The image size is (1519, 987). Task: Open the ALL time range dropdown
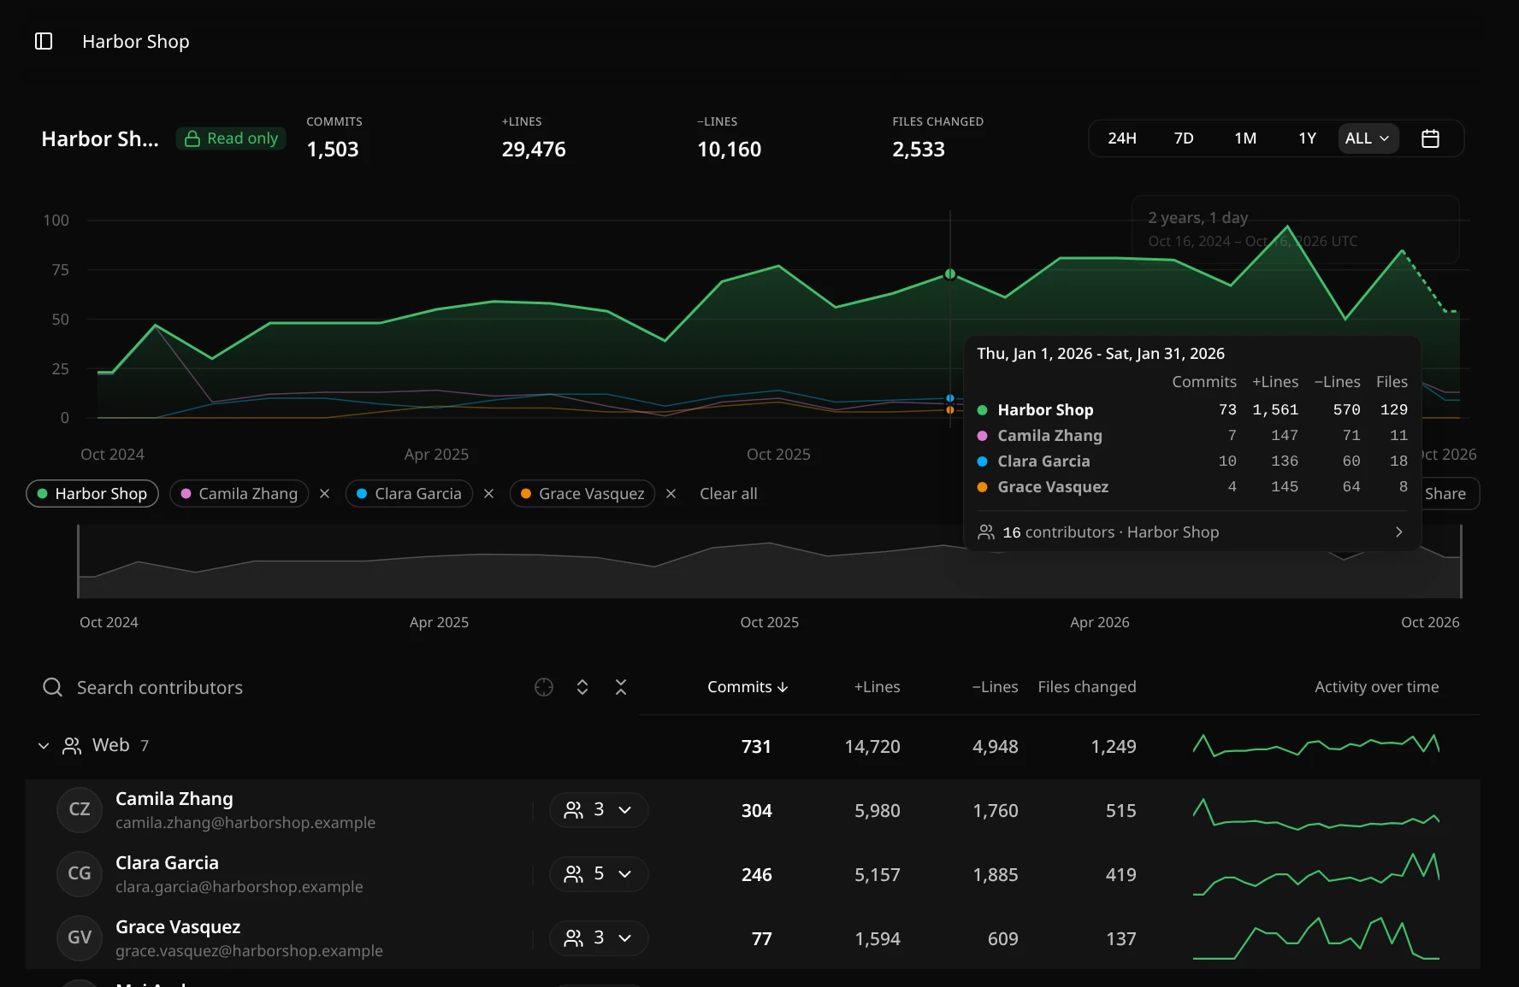coord(1368,138)
